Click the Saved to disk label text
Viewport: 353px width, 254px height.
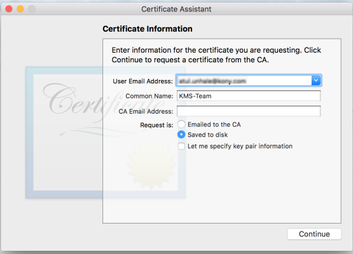[x=207, y=135]
